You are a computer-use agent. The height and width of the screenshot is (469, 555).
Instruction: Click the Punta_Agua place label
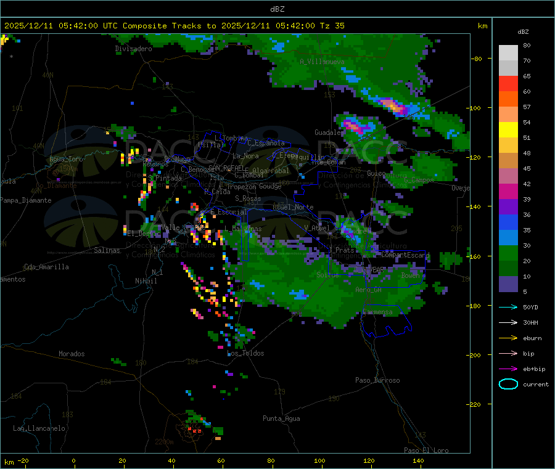click(281, 418)
